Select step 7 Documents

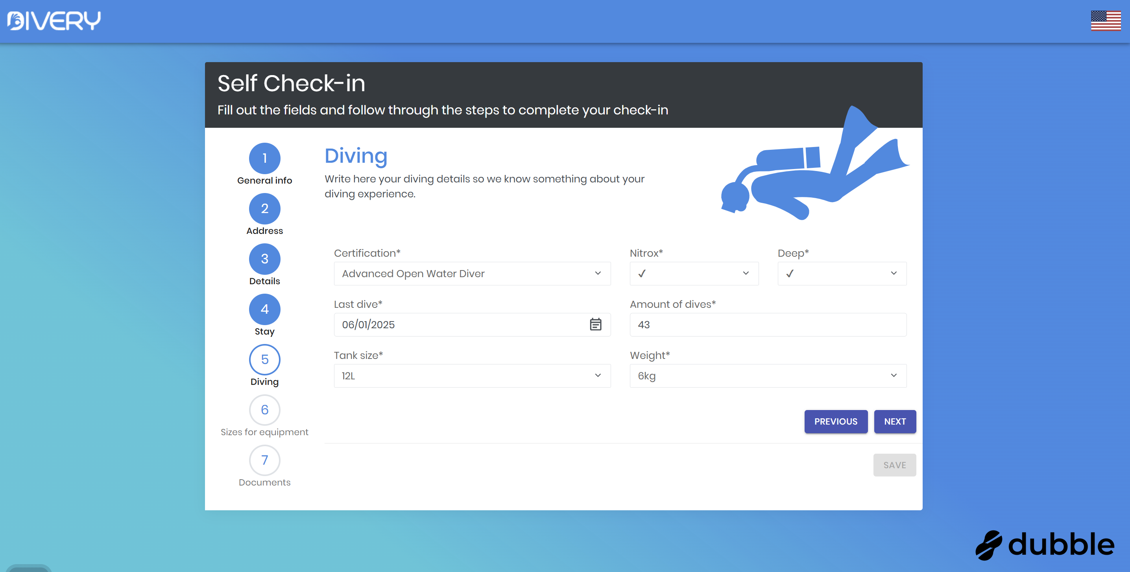264,460
